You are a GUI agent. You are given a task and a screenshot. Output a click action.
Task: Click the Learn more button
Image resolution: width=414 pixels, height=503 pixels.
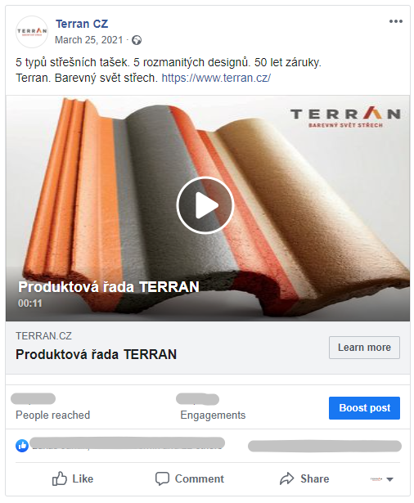364,348
